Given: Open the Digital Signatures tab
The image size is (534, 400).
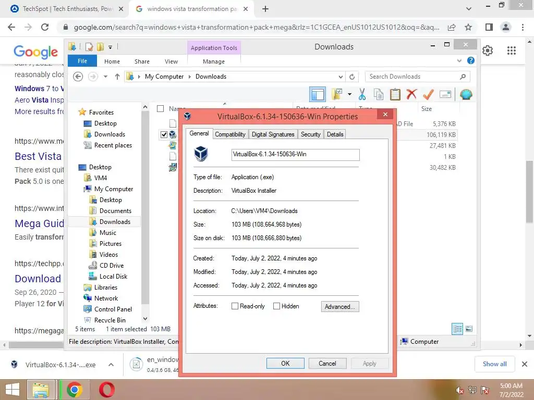Looking at the screenshot, I should (273, 134).
